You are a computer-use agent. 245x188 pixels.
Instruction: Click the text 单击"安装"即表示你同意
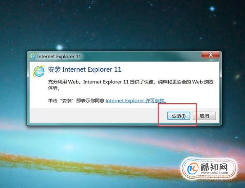76,100
